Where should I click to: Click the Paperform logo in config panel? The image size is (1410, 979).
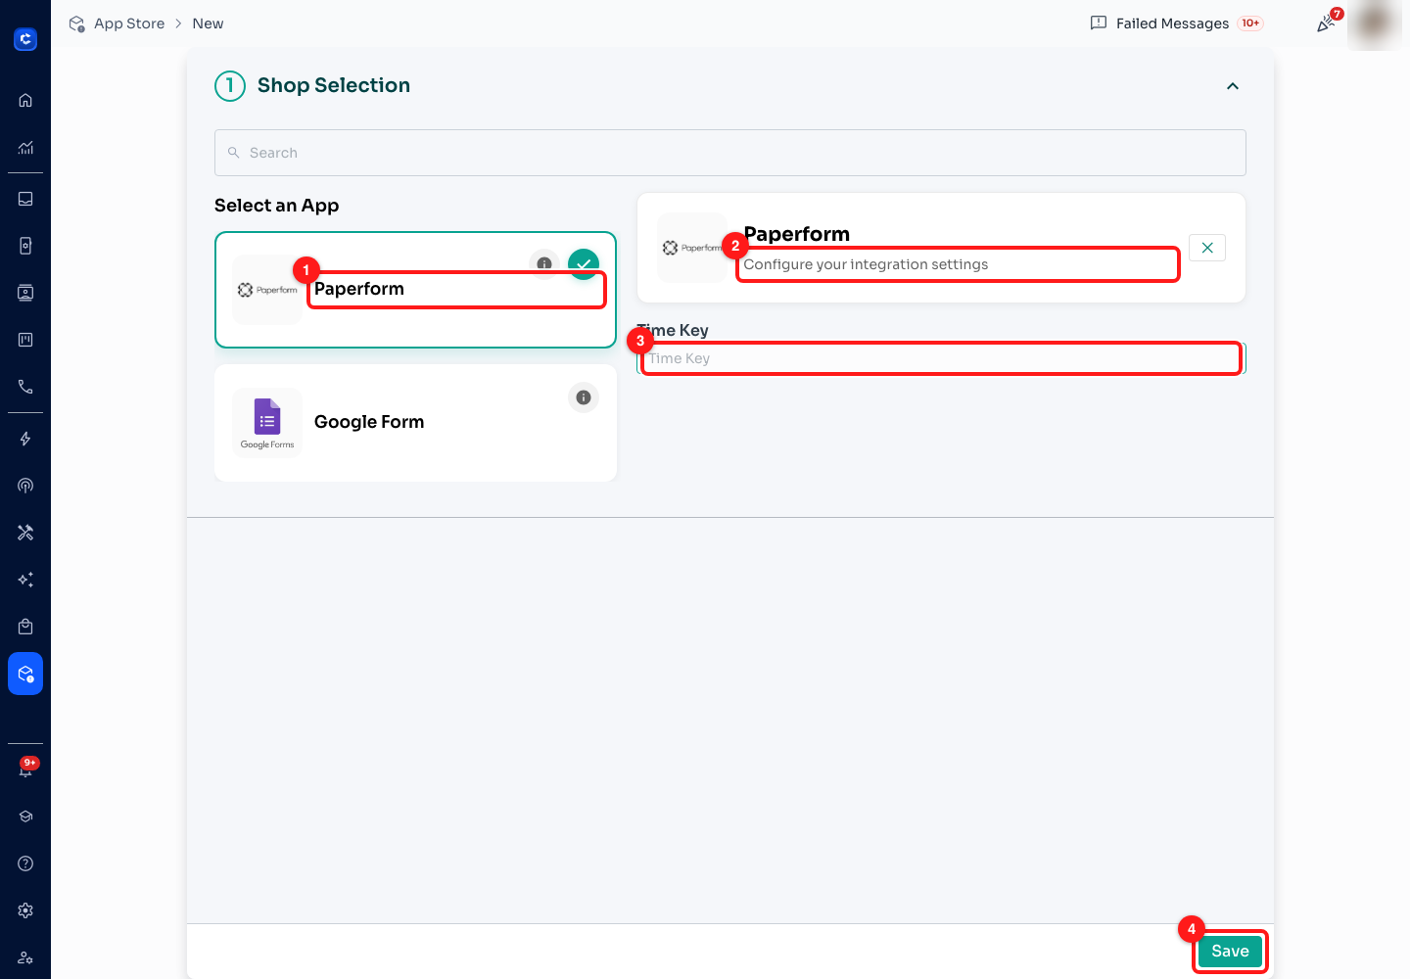click(692, 248)
